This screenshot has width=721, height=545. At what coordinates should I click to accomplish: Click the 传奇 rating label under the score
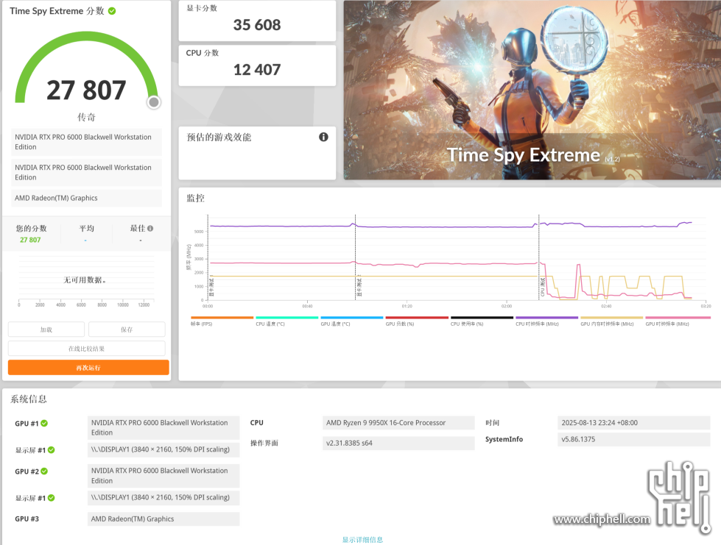[86, 117]
